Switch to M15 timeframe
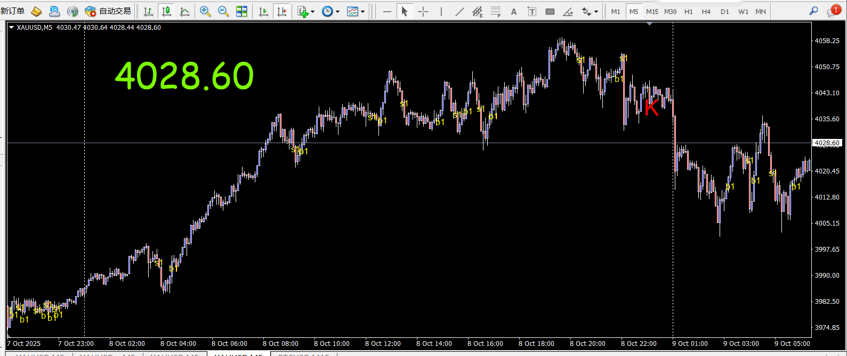The width and height of the screenshot is (847, 356). [x=652, y=11]
